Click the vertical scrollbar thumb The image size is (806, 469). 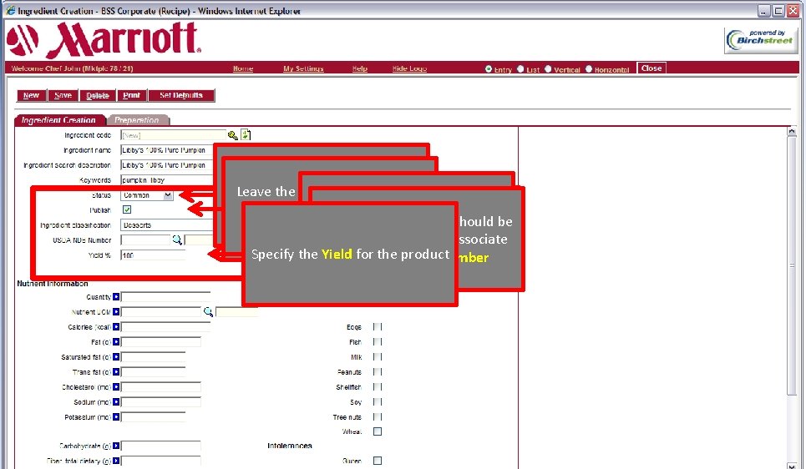click(792, 265)
